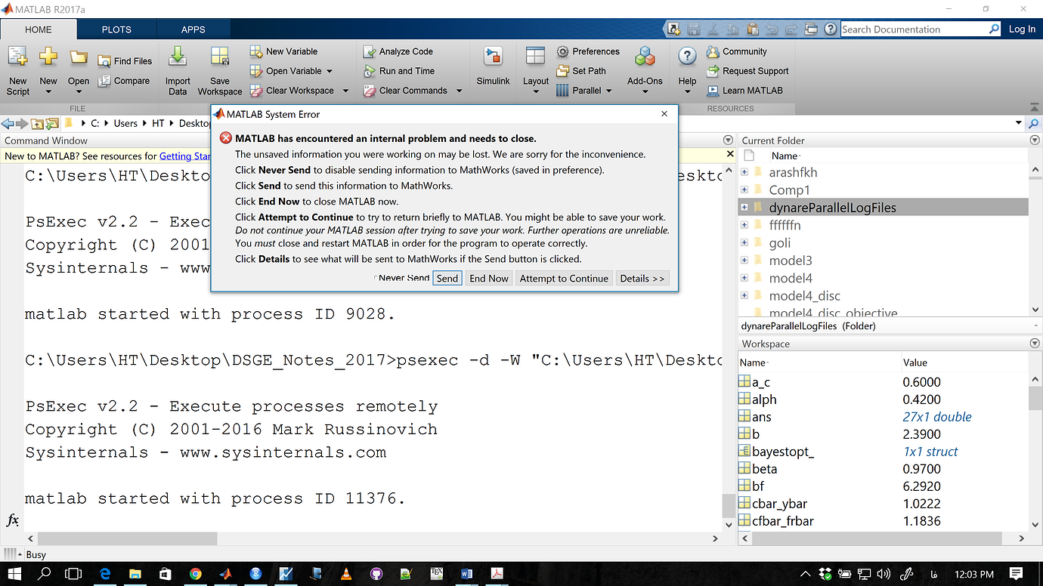Viewport: 1043px width, 586px height.
Task: Click inside the Search Documentation field
Action: click(x=915, y=29)
